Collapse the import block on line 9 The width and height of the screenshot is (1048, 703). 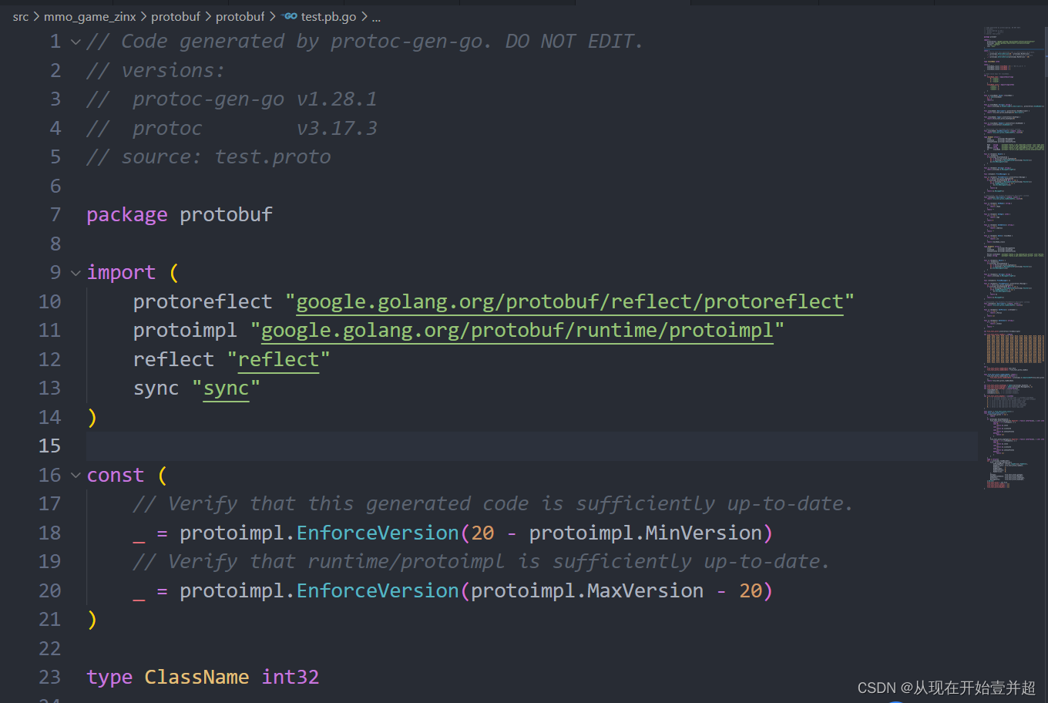coord(75,272)
